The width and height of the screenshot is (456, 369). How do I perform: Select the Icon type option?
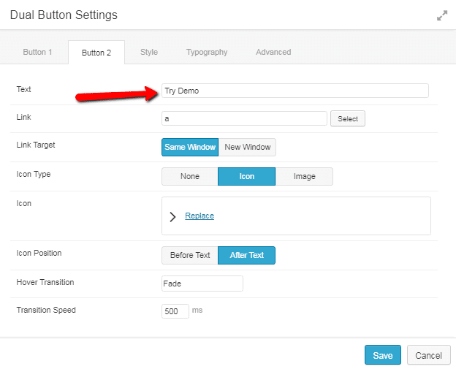247,177
